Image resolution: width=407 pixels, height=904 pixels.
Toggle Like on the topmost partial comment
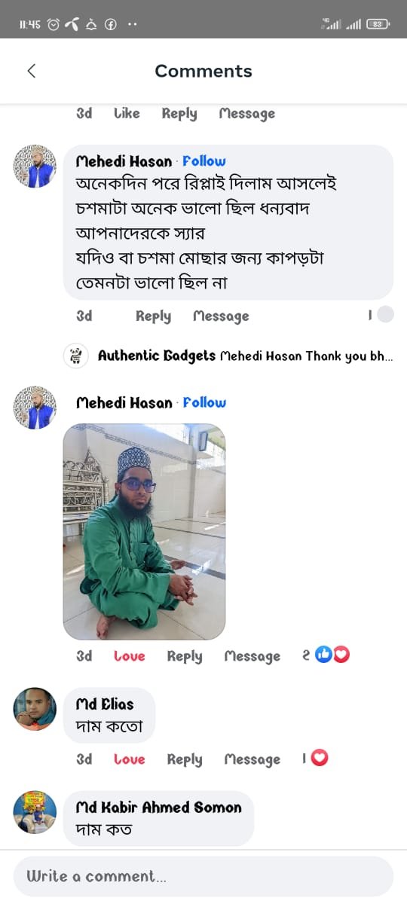(x=127, y=113)
